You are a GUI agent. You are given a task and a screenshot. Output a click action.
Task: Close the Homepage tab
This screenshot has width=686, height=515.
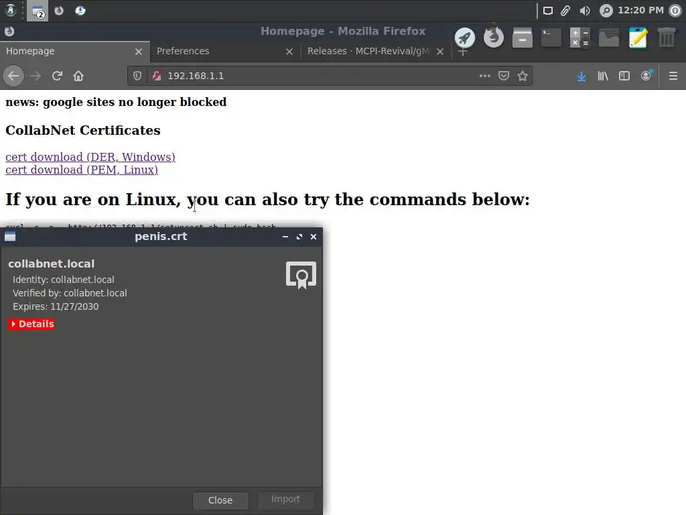(x=139, y=52)
